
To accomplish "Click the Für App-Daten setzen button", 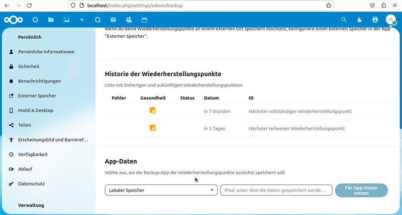I will [x=361, y=190].
